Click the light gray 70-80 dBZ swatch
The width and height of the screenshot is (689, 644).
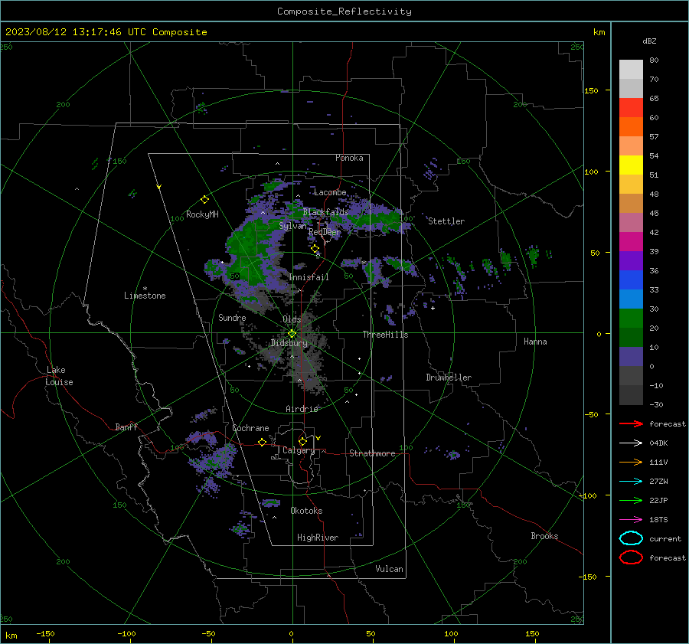631,70
